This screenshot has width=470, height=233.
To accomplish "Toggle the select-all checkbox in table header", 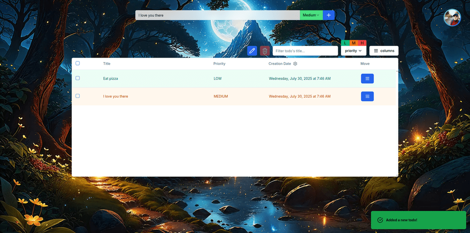I will point(78,63).
